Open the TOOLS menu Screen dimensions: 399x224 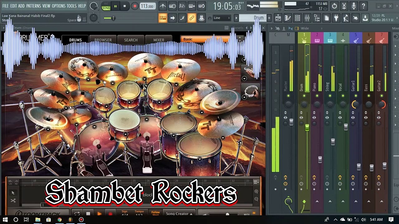click(x=71, y=6)
